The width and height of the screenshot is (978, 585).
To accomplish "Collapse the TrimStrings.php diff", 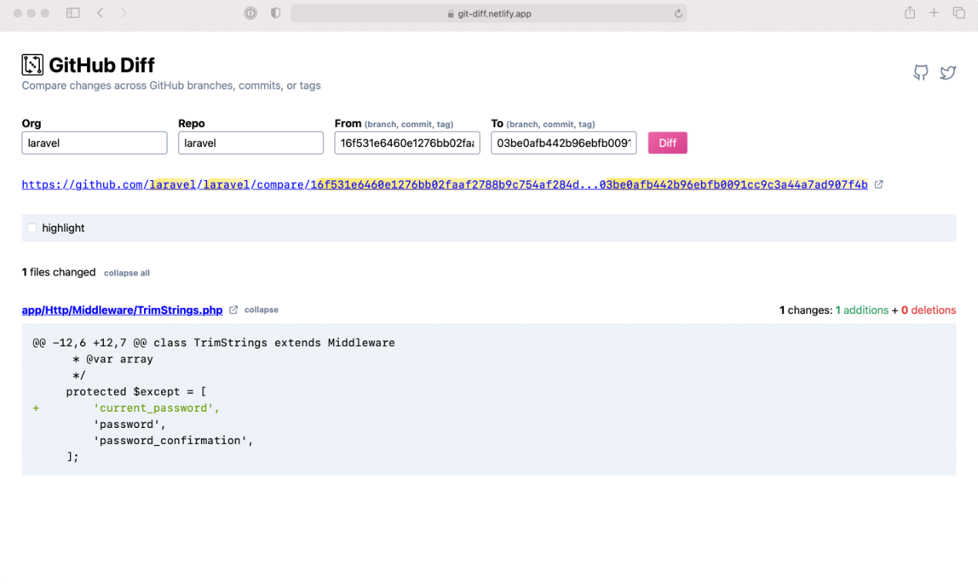I will pos(261,309).
